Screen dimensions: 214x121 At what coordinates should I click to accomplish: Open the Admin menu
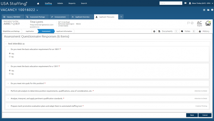[60, 3]
